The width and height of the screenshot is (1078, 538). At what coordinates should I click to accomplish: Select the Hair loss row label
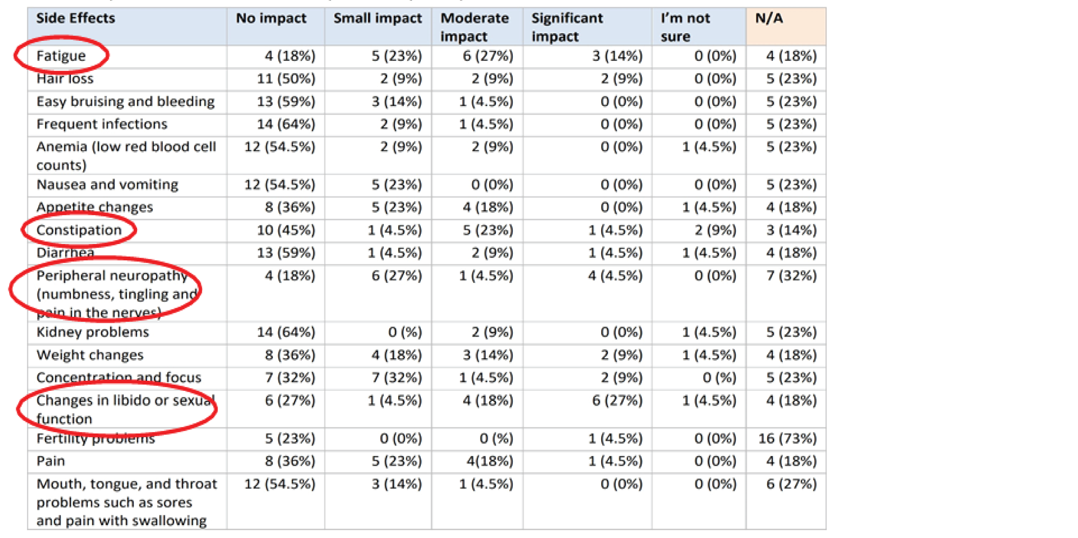(65, 79)
